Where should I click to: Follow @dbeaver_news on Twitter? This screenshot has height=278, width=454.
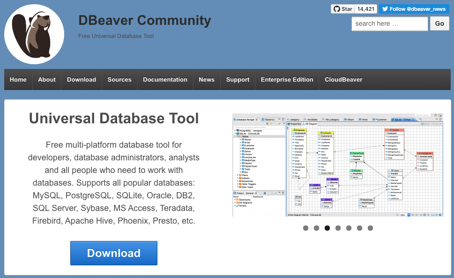click(414, 9)
